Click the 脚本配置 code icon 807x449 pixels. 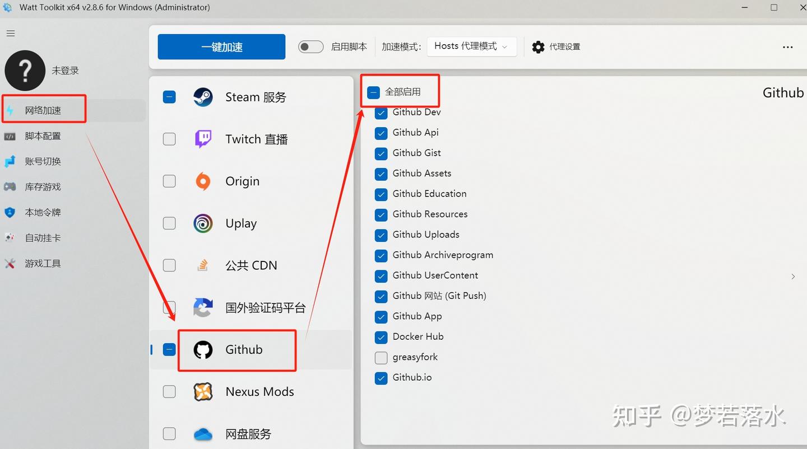[10, 136]
